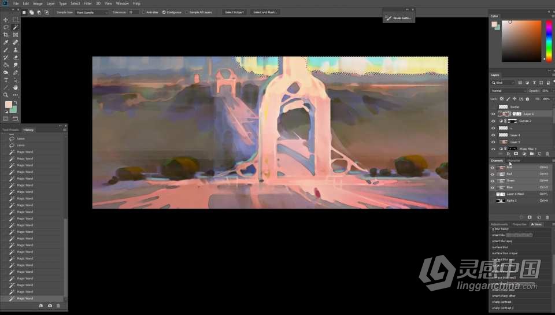This screenshot has width=555, height=315.
Task: Click the foreground color swatch in toolbox
Action: point(8,105)
